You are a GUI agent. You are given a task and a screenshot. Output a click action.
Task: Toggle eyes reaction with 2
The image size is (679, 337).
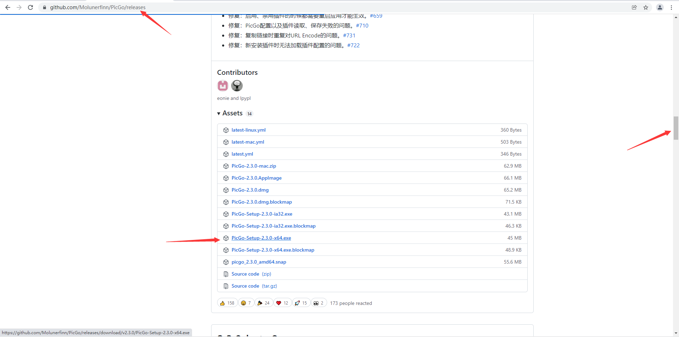pos(319,303)
